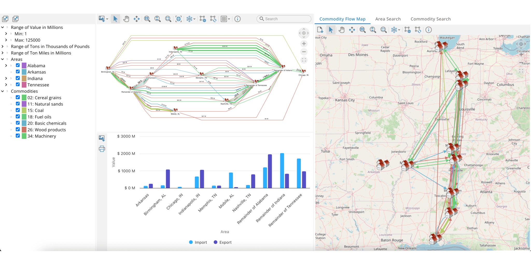
Task: Click the expand all tree icon
Action: click(x=5, y=19)
